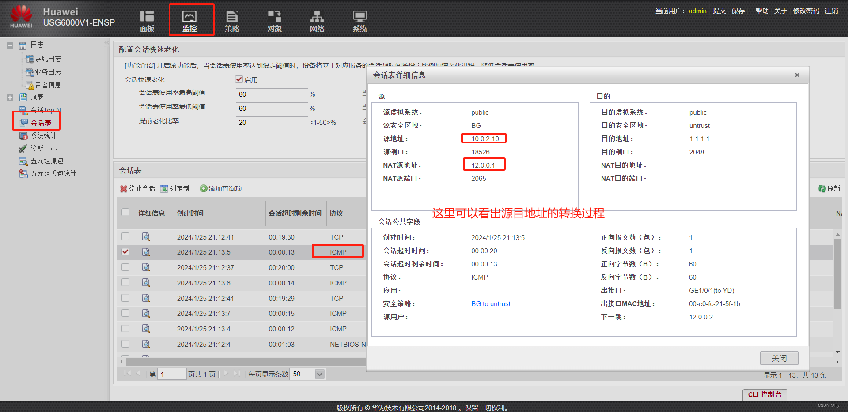Sort by 协议 protocol column header
Viewport: 848px width, 412px height.
(337, 213)
